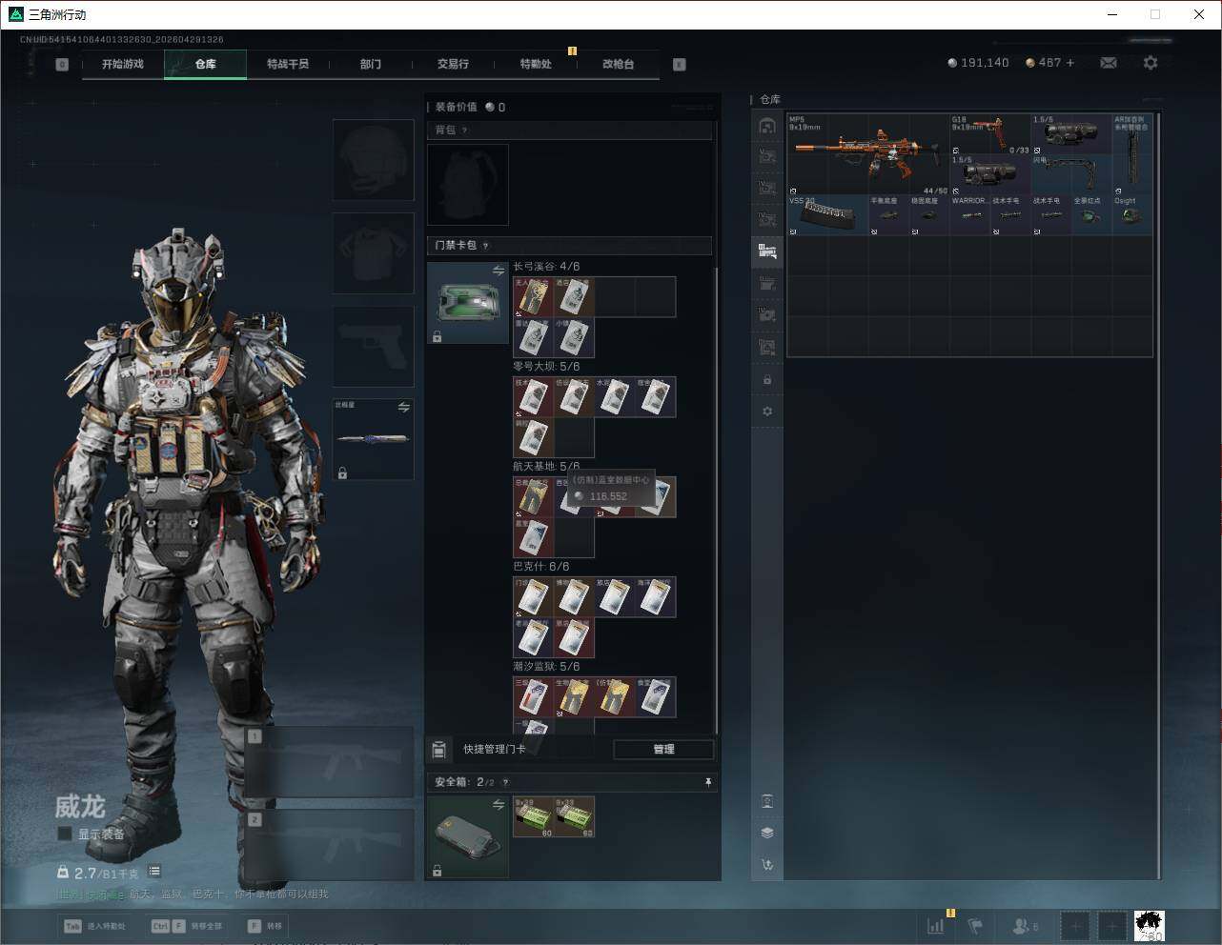Click the plus next to the 467 currency
1222x945 pixels.
[x=1070, y=63]
